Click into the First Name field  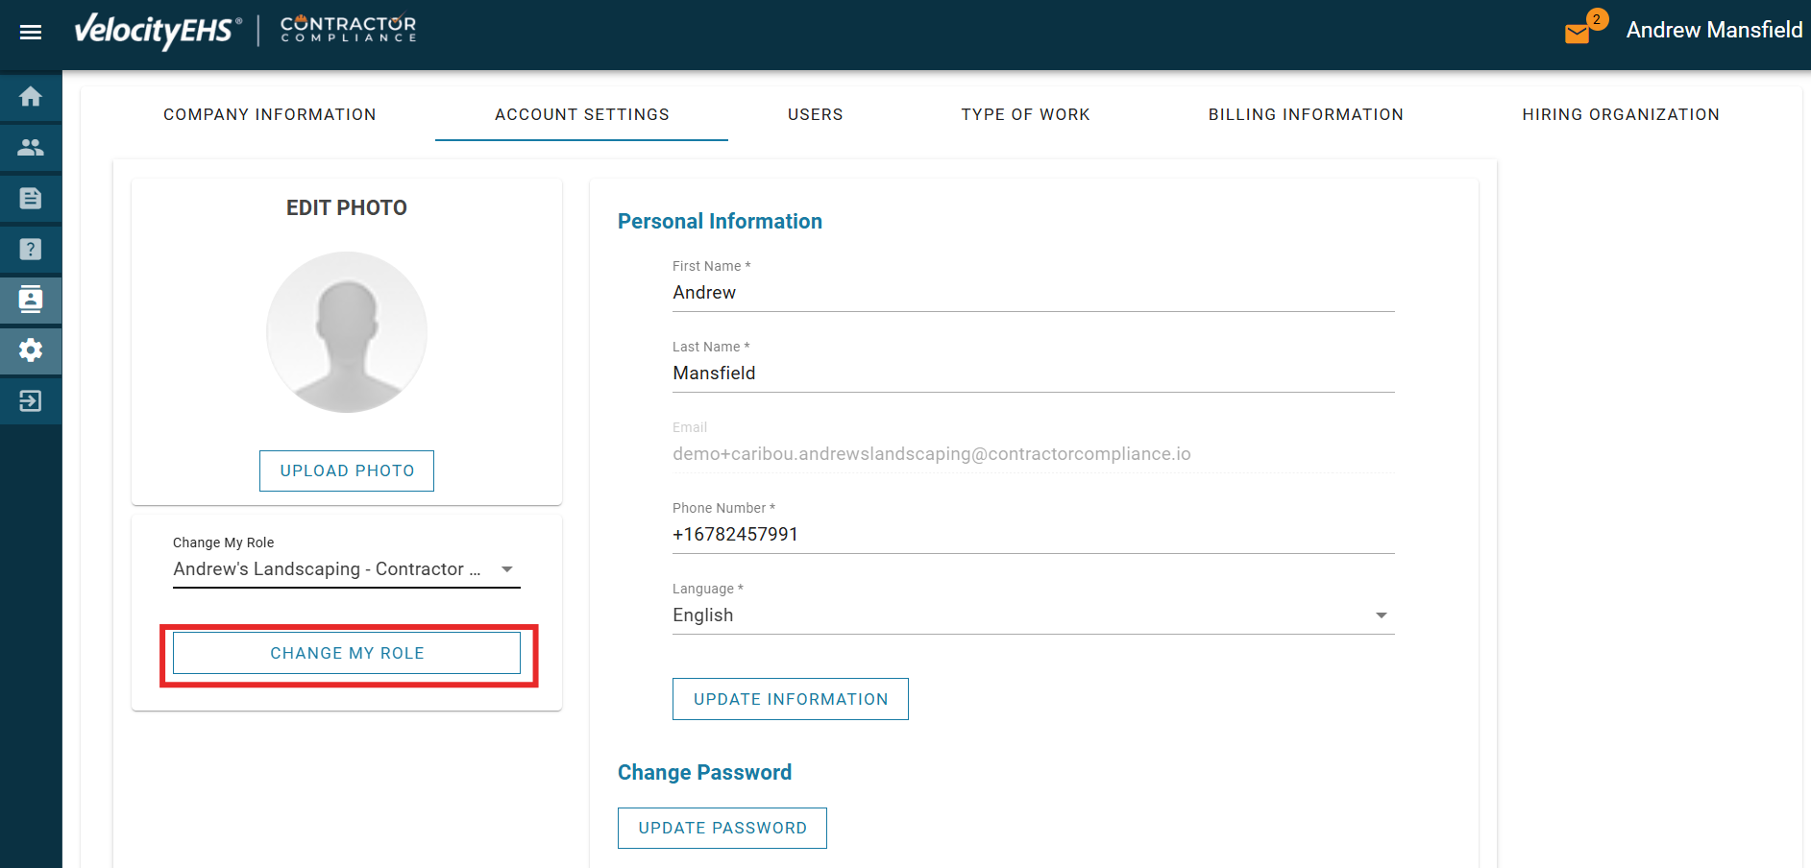pos(1033,293)
